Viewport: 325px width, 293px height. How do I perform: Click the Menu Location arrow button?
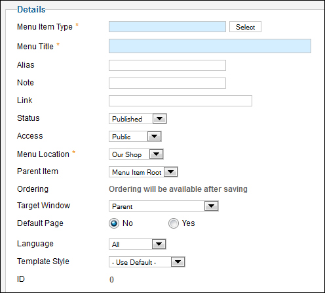pyautogui.click(x=156, y=154)
